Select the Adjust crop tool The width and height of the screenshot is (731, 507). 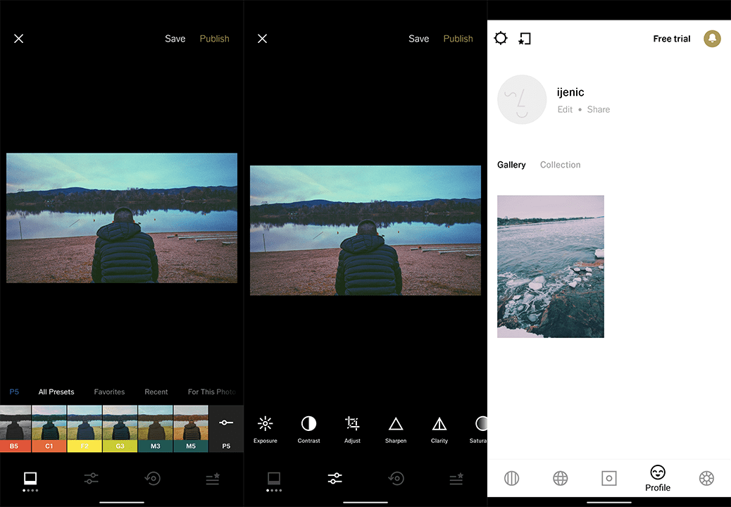[x=352, y=429]
